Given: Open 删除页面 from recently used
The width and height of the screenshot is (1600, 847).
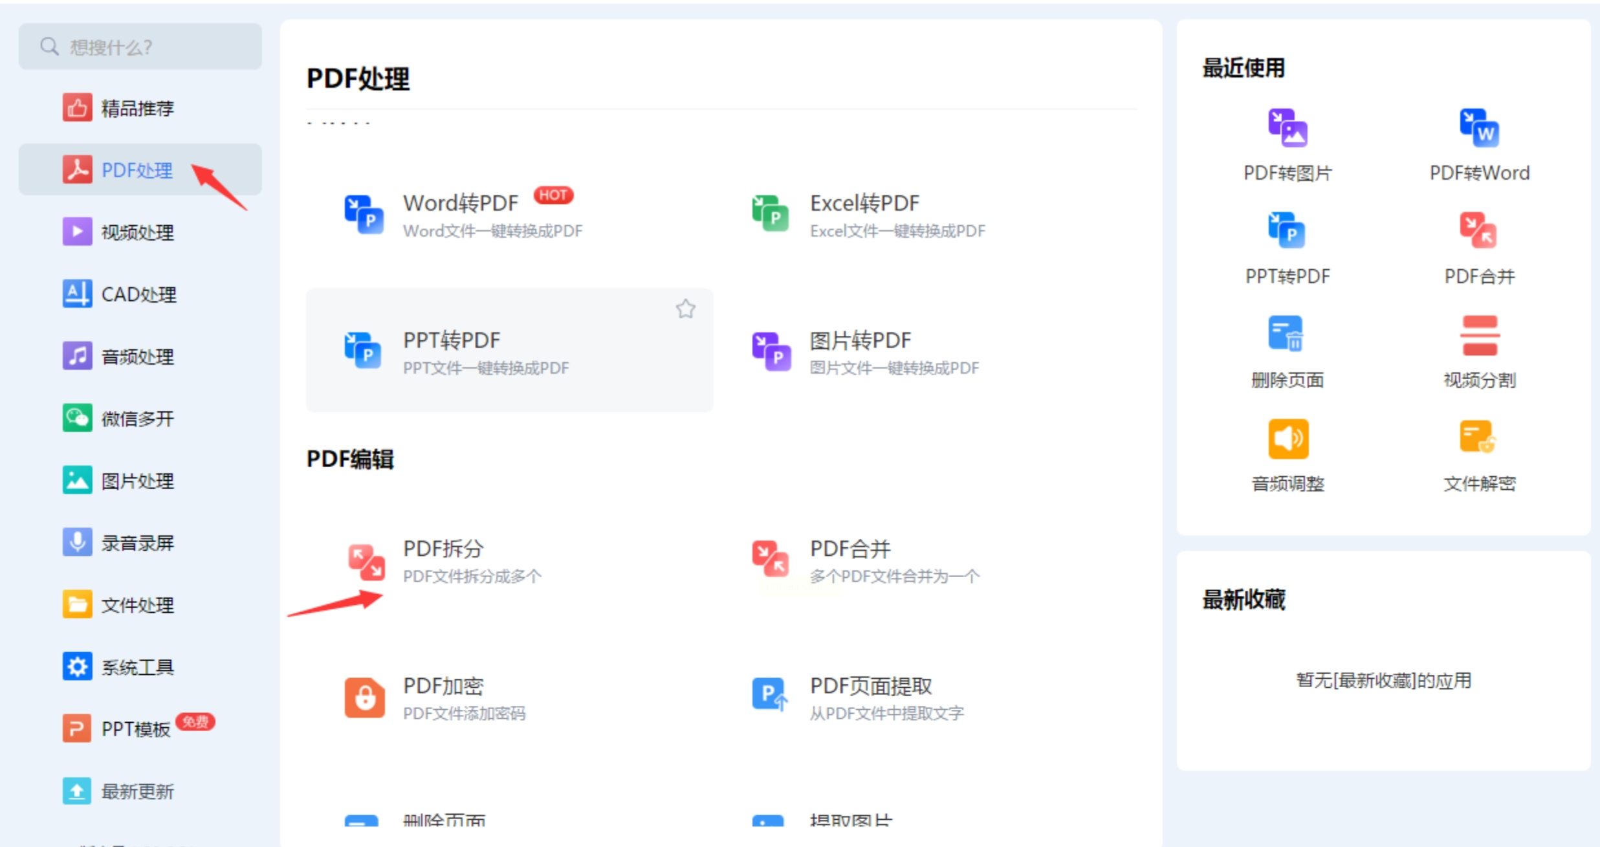Looking at the screenshot, I should 1287,352.
